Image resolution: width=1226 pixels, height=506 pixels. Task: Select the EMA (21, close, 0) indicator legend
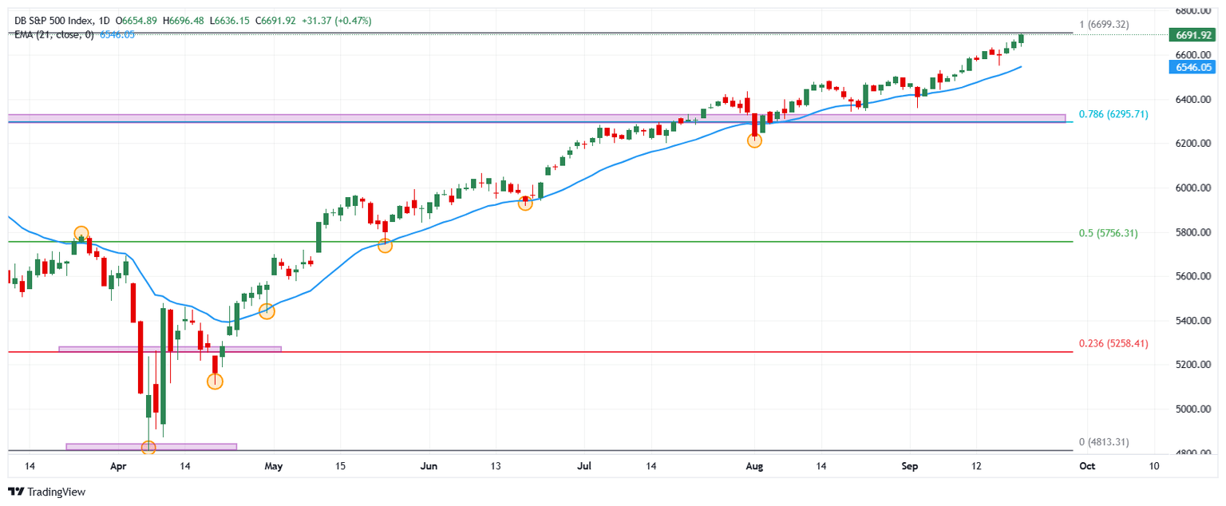tap(54, 34)
